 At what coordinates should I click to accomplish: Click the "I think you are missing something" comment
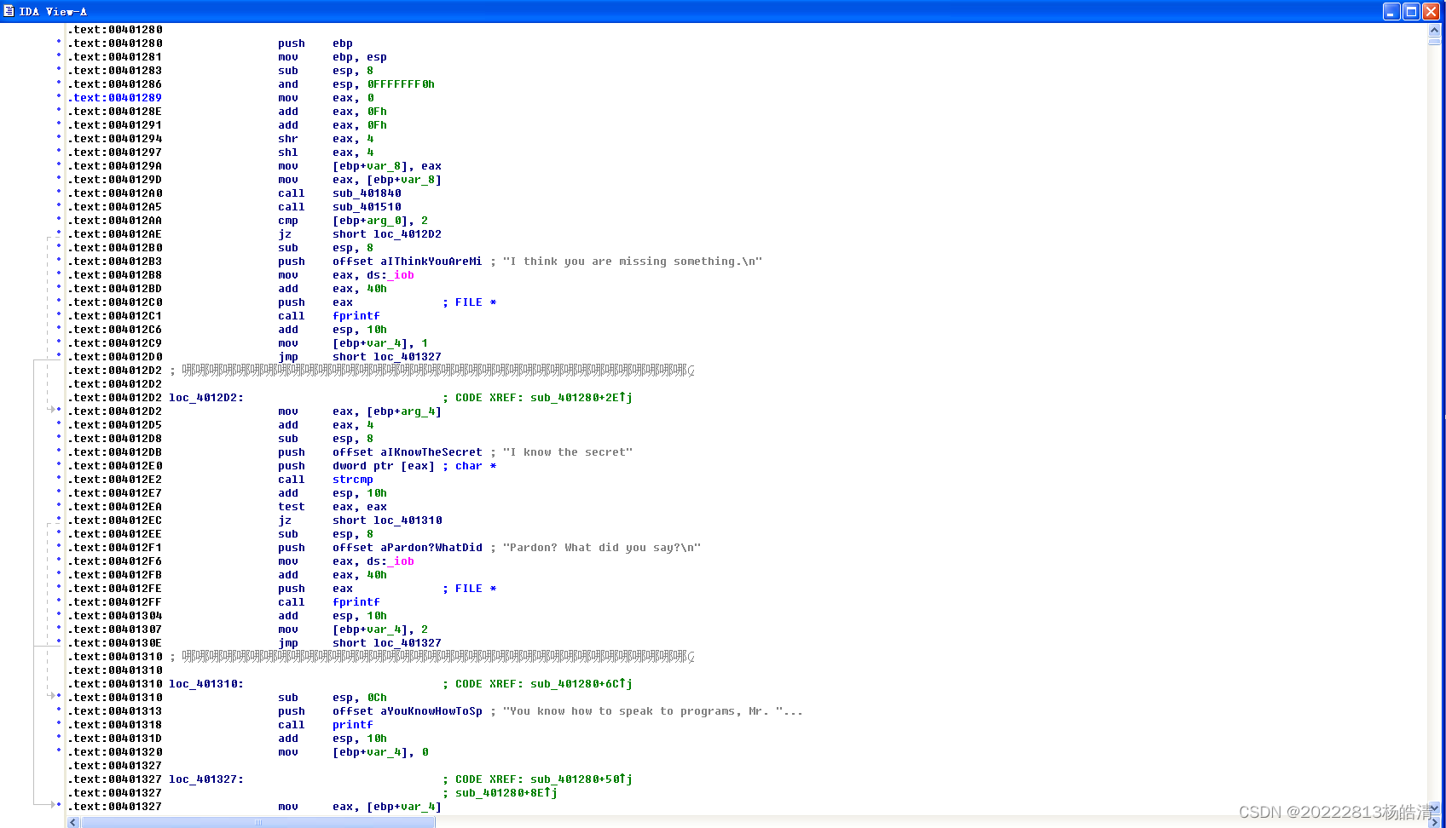coord(633,262)
